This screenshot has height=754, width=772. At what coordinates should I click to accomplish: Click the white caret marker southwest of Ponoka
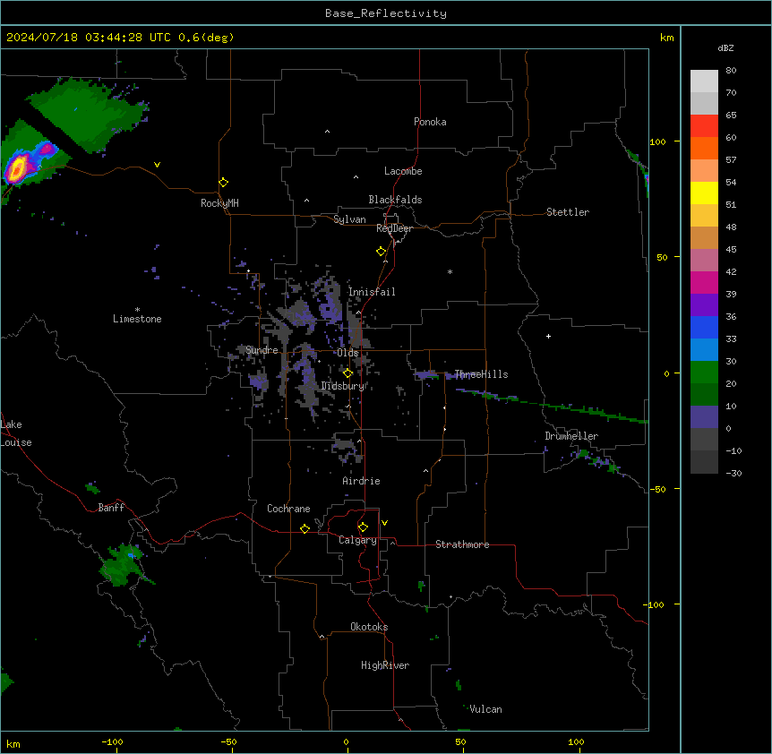(327, 132)
